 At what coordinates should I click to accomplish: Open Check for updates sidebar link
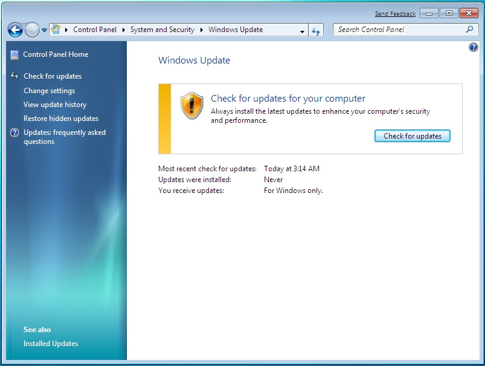53,76
